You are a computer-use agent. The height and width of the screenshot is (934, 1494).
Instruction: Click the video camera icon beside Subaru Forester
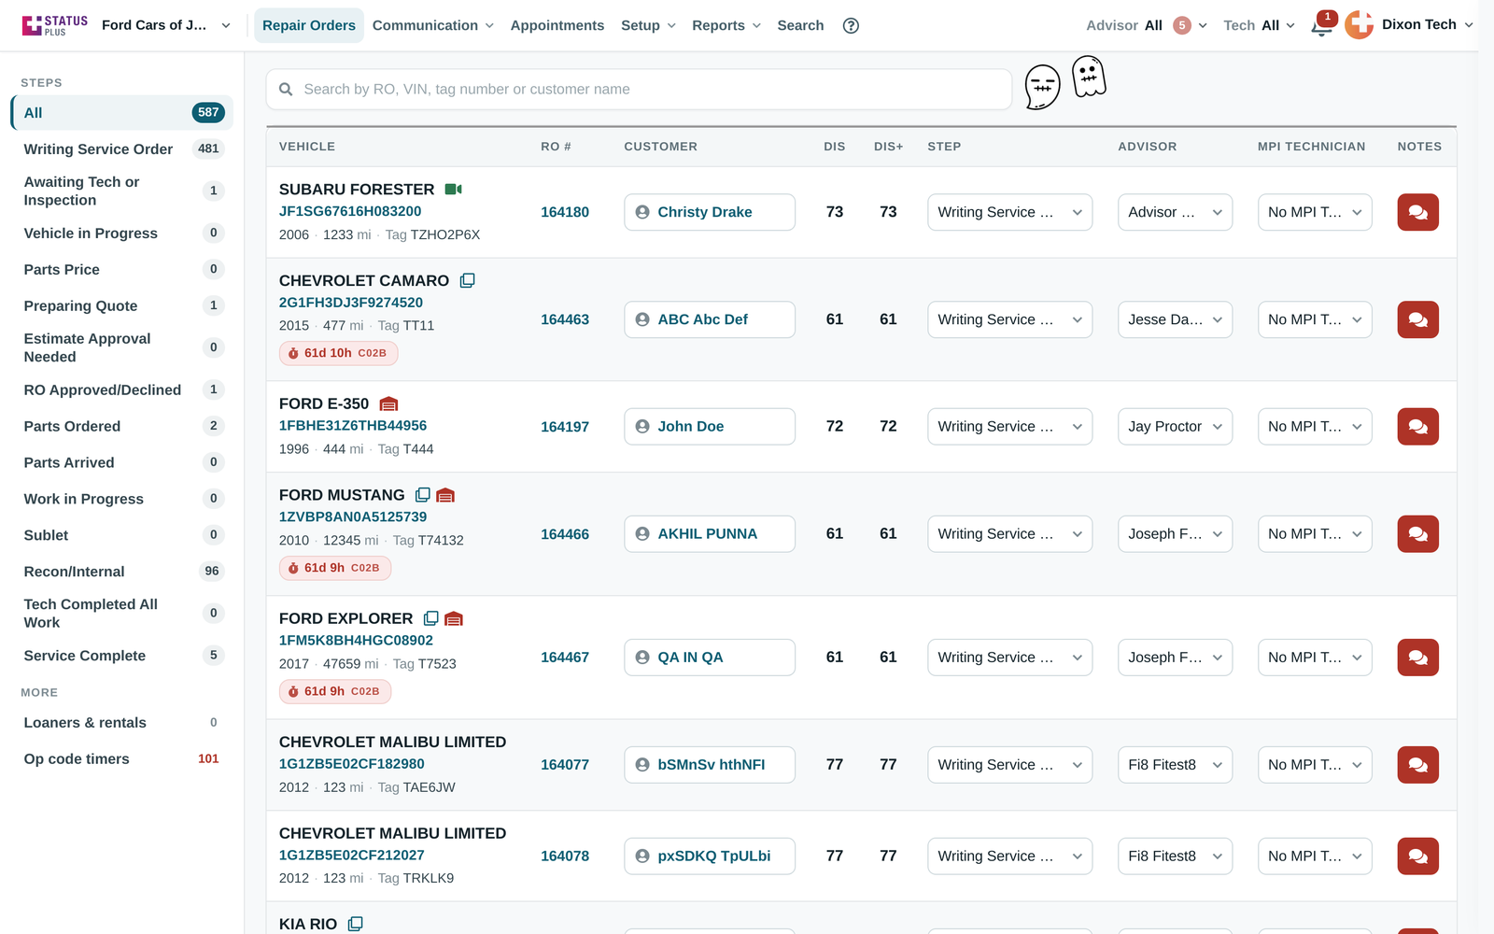(454, 190)
